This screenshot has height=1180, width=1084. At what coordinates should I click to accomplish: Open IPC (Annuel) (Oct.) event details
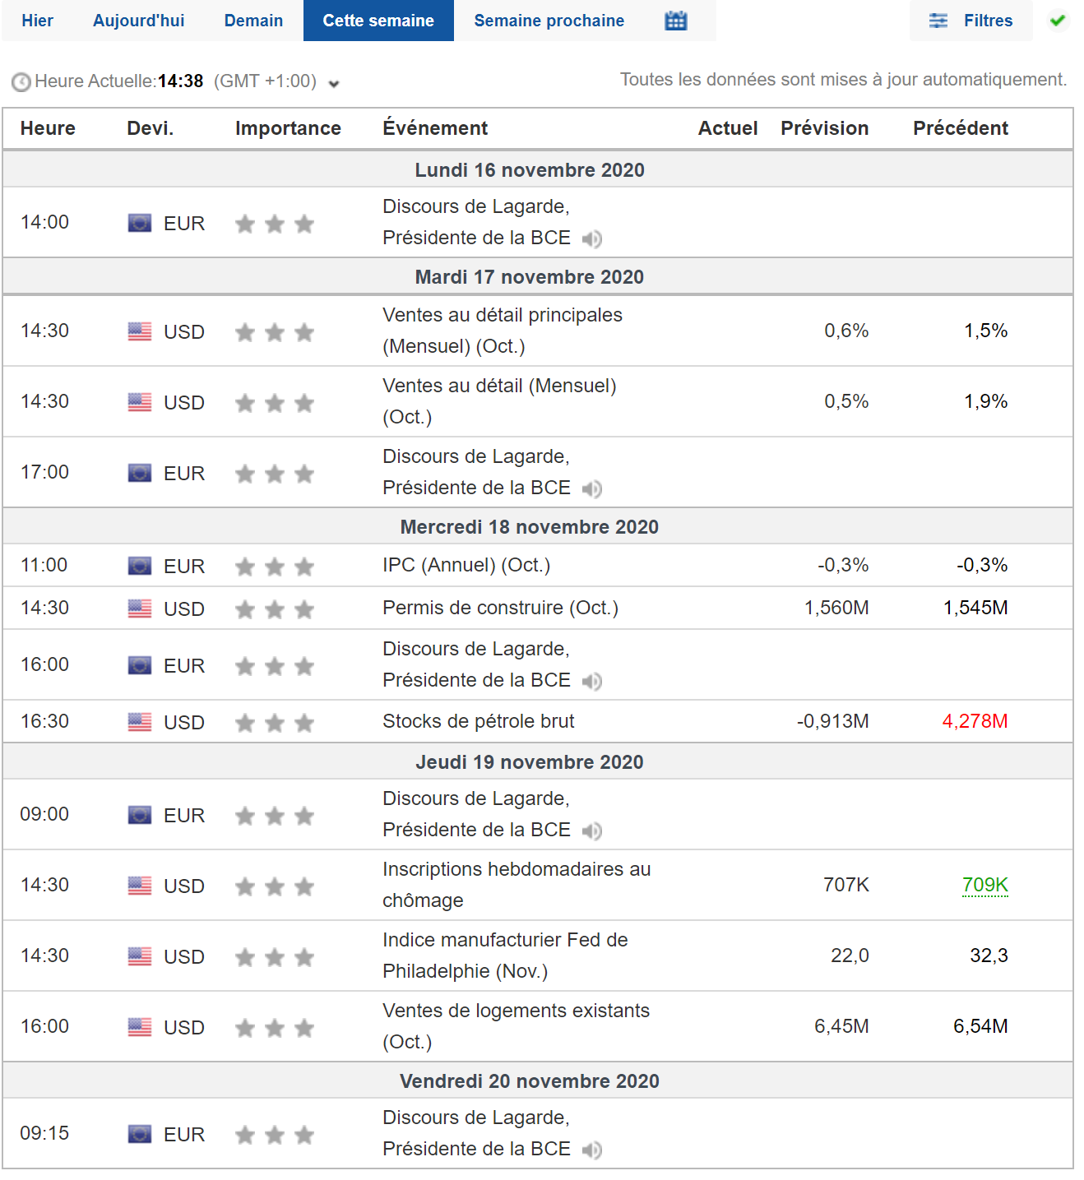466,565
